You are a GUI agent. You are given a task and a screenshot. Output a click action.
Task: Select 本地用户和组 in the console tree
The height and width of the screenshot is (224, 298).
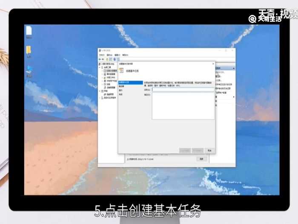point(112,81)
